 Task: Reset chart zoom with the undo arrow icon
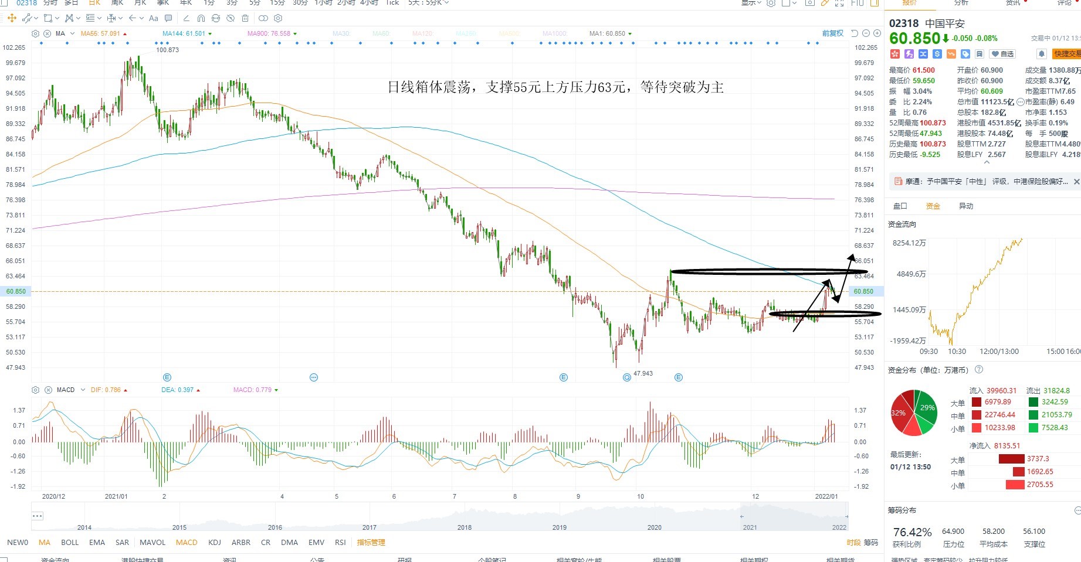[855, 33]
